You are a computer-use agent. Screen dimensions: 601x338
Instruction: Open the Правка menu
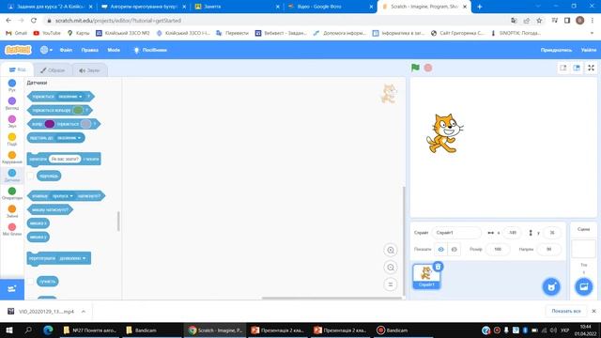point(90,50)
